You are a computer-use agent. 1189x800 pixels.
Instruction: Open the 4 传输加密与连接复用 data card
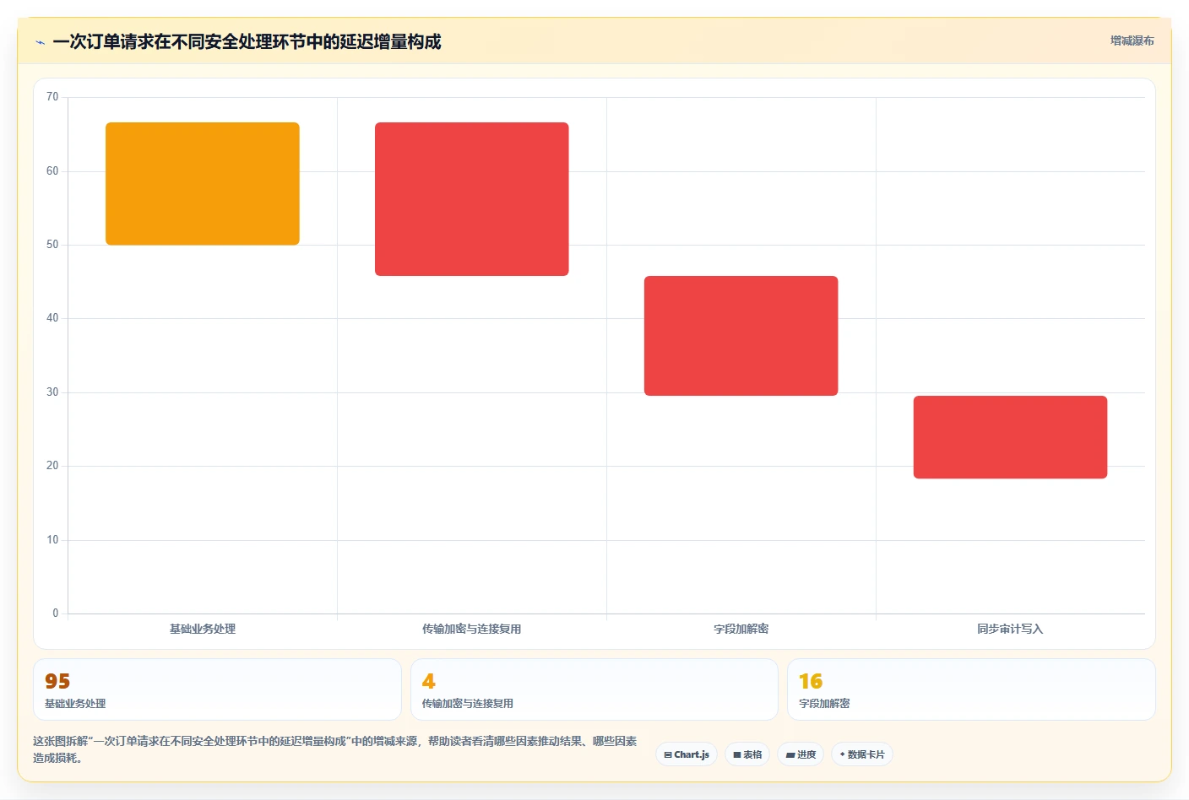point(594,689)
